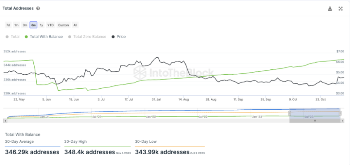
Task: Click the download chart icon
Action: click(330, 9)
